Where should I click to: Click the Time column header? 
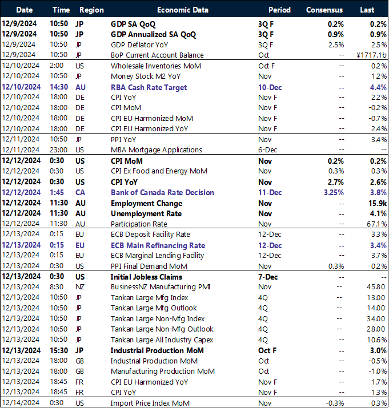(61, 10)
